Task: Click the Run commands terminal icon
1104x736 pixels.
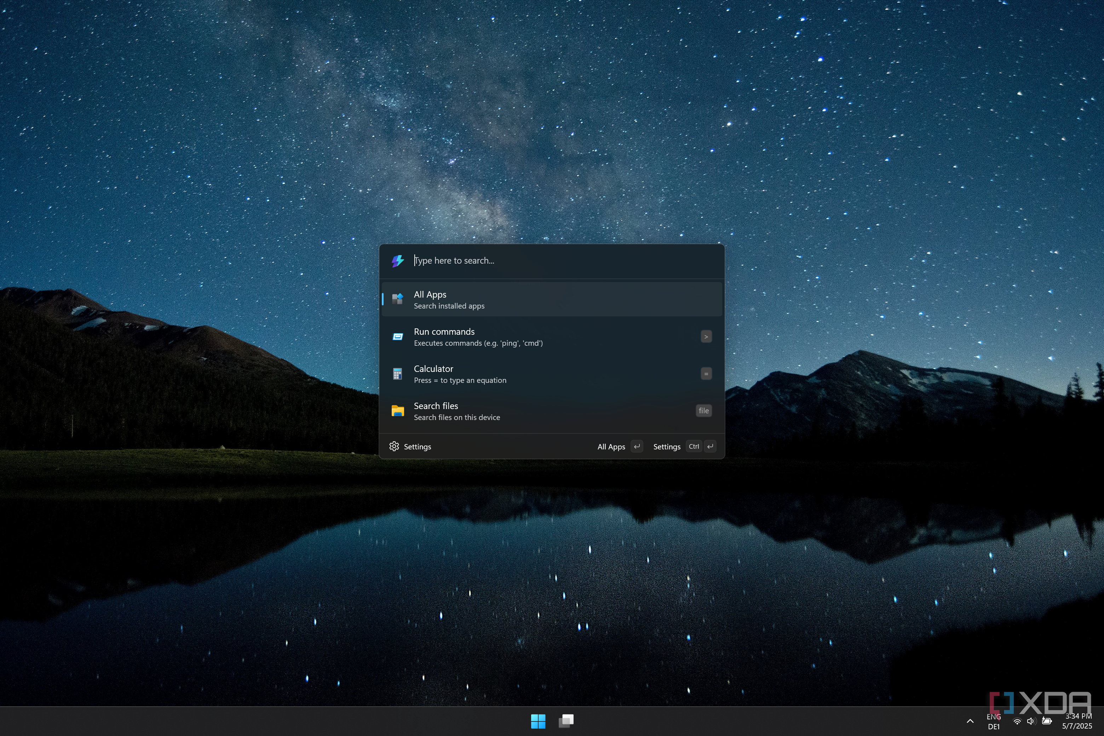Action: (x=398, y=337)
